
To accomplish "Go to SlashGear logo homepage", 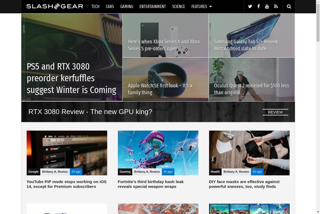I will (x=55, y=6).
